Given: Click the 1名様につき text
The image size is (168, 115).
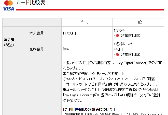Looking at the screenshot, I should click(x=123, y=44).
